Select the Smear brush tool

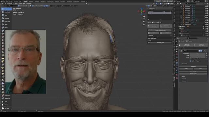[6, 105]
